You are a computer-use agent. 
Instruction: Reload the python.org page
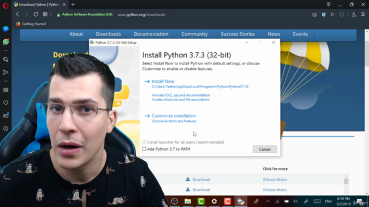(x=36, y=14)
